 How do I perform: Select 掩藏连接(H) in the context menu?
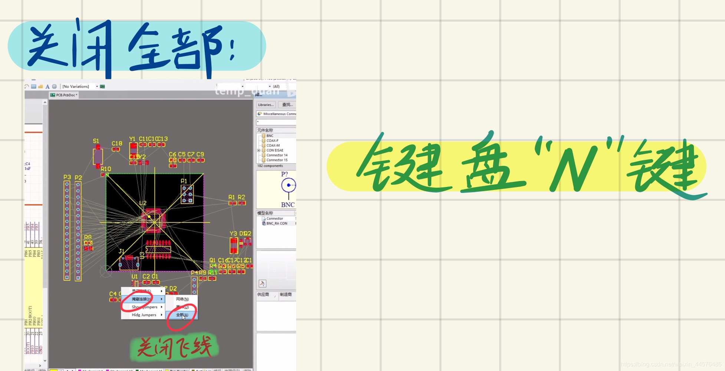click(143, 299)
